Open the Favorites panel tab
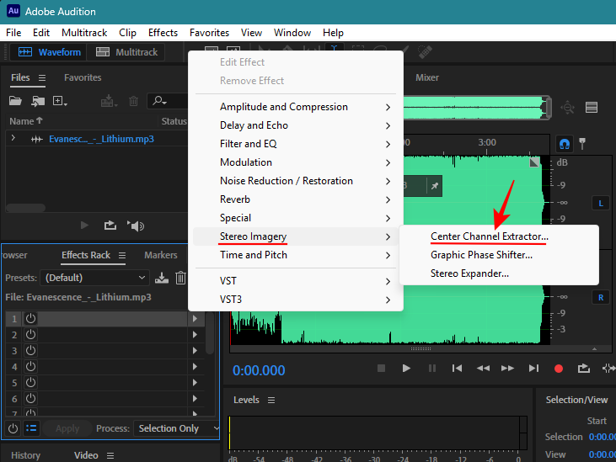Image resolution: width=616 pixels, height=462 pixels. (x=83, y=77)
